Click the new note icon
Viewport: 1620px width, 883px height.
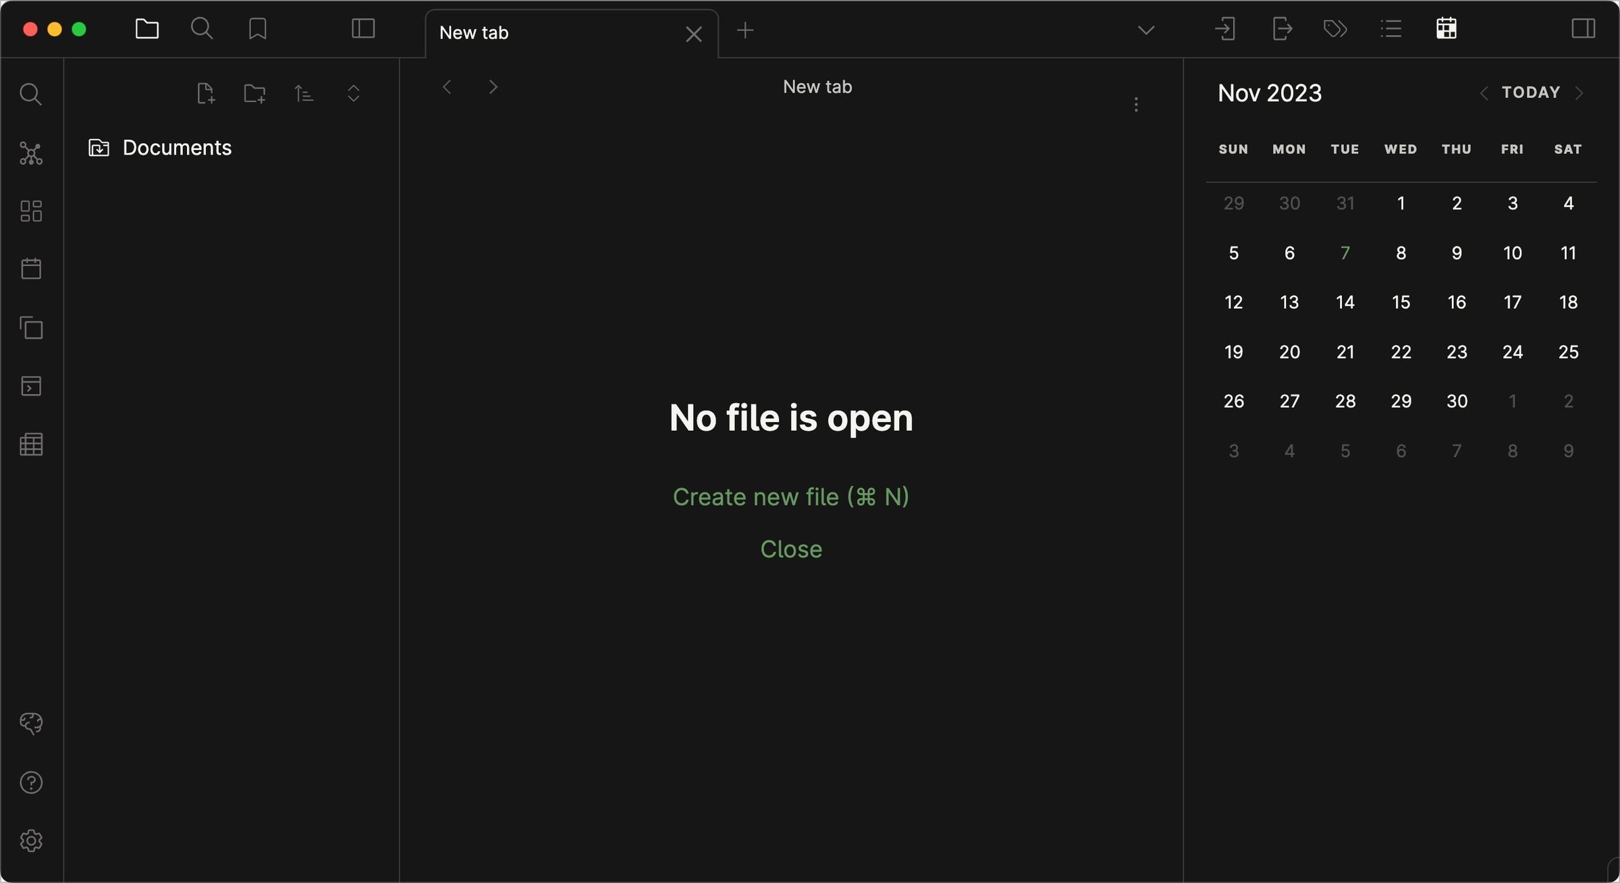pos(206,93)
